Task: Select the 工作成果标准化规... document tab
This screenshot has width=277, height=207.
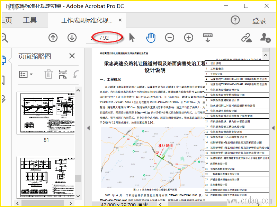Action: (x=87, y=20)
